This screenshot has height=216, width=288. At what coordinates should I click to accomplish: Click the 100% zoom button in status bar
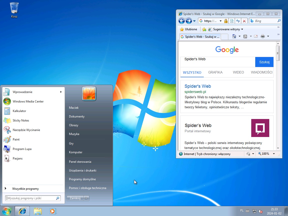[264, 154]
